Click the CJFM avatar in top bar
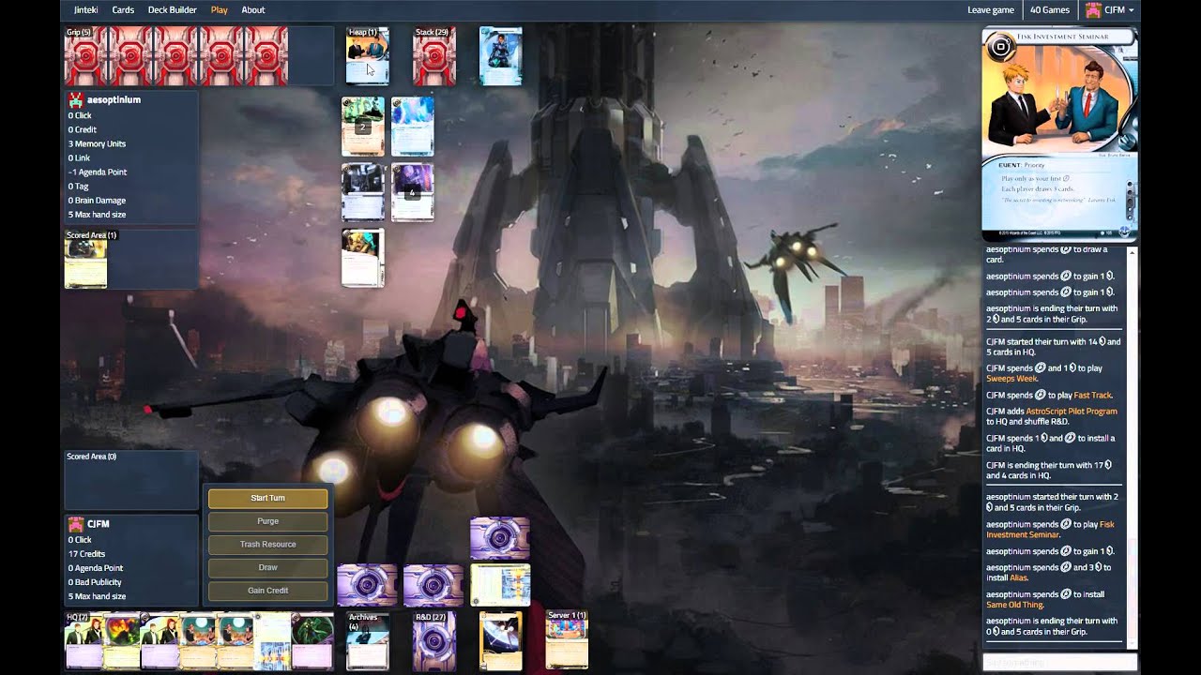The image size is (1201, 675). pyautogui.click(x=1093, y=10)
